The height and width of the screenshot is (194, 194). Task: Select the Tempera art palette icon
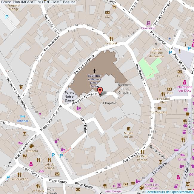click(31, 146)
